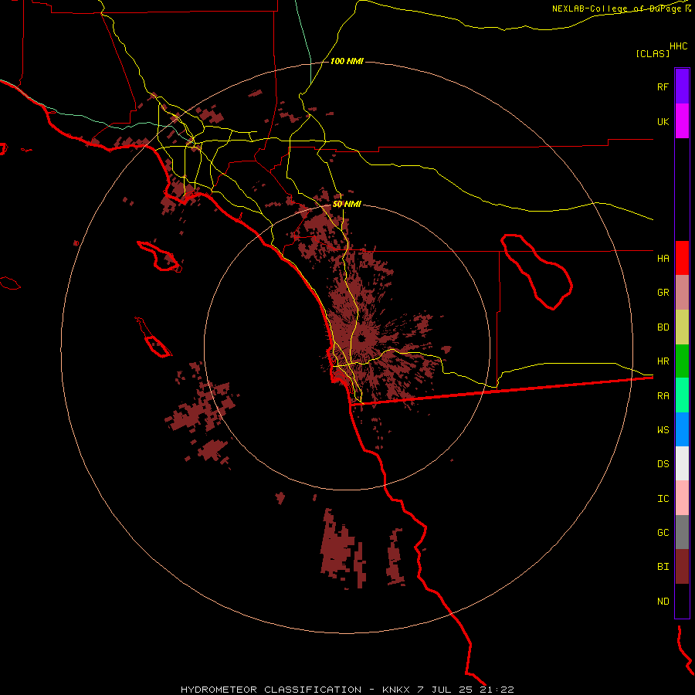Click the GR legend color swatch
The height and width of the screenshot is (695, 695).
click(x=682, y=293)
